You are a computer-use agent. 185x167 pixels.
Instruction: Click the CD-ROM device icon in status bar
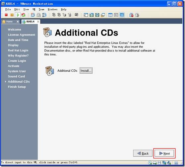pyautogui.click(x=150, y=163)
